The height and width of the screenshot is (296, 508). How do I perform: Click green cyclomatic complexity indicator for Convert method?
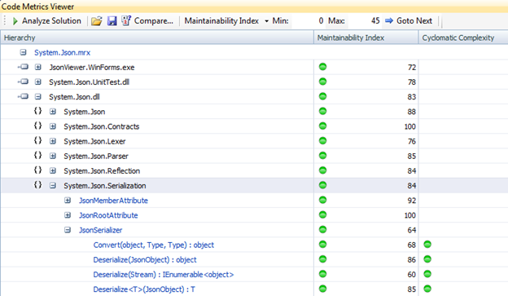coord(427,245)
